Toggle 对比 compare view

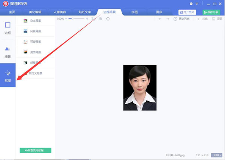(202, 19)
